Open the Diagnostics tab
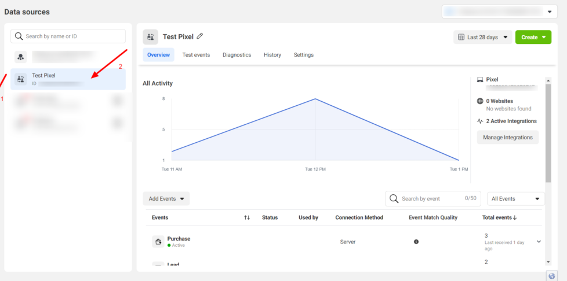This screenshot has height=281, width=567. [237, 55]
